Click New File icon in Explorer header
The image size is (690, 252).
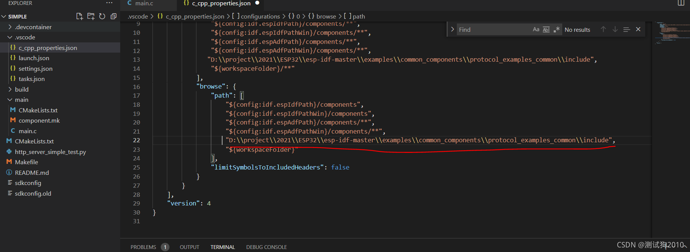(x=79, y=16)
